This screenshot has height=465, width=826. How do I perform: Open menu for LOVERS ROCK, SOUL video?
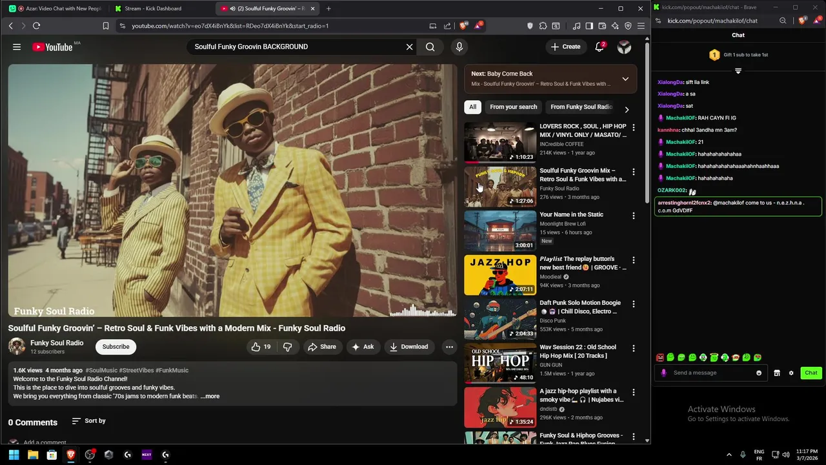(634, 127)
